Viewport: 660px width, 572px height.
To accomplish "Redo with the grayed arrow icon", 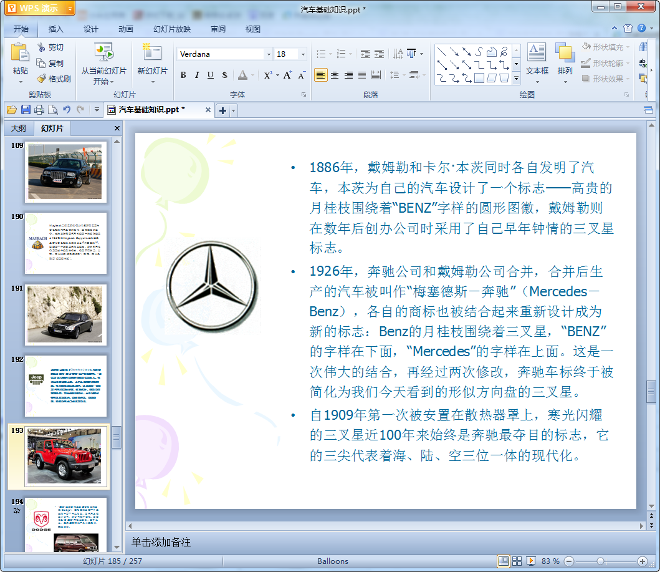I will tap(80, 110).
